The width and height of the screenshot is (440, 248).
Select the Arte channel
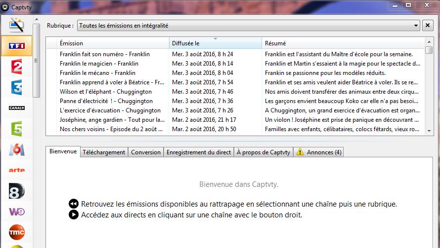(x=16, y=170)
